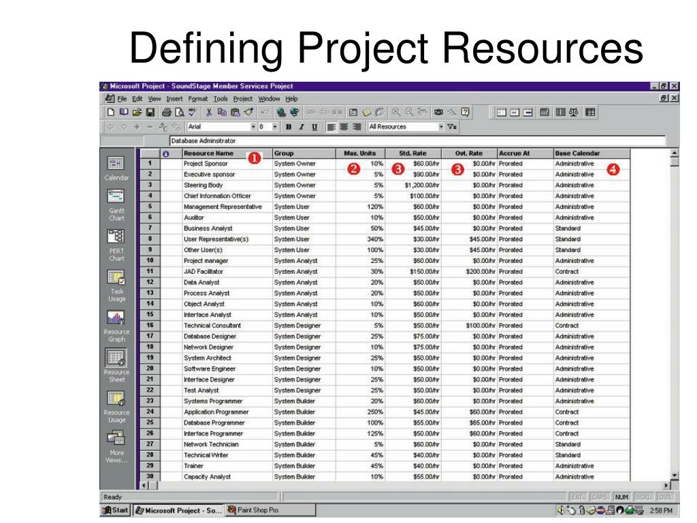Click the entry bar showing Database Administrator
The image size is (697, 523).
click(x=417, y=141)
